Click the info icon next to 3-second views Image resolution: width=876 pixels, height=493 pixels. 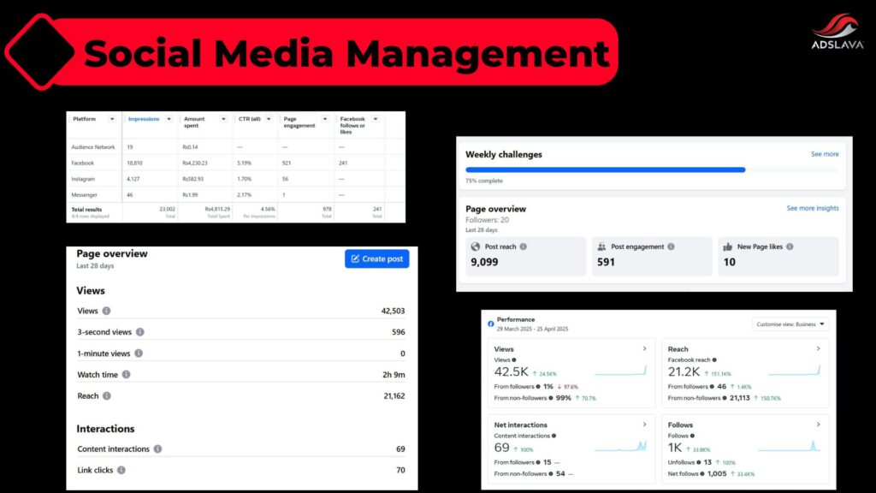coord(139,332)
